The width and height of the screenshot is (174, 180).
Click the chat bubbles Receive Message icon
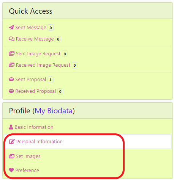click(11, 39)
